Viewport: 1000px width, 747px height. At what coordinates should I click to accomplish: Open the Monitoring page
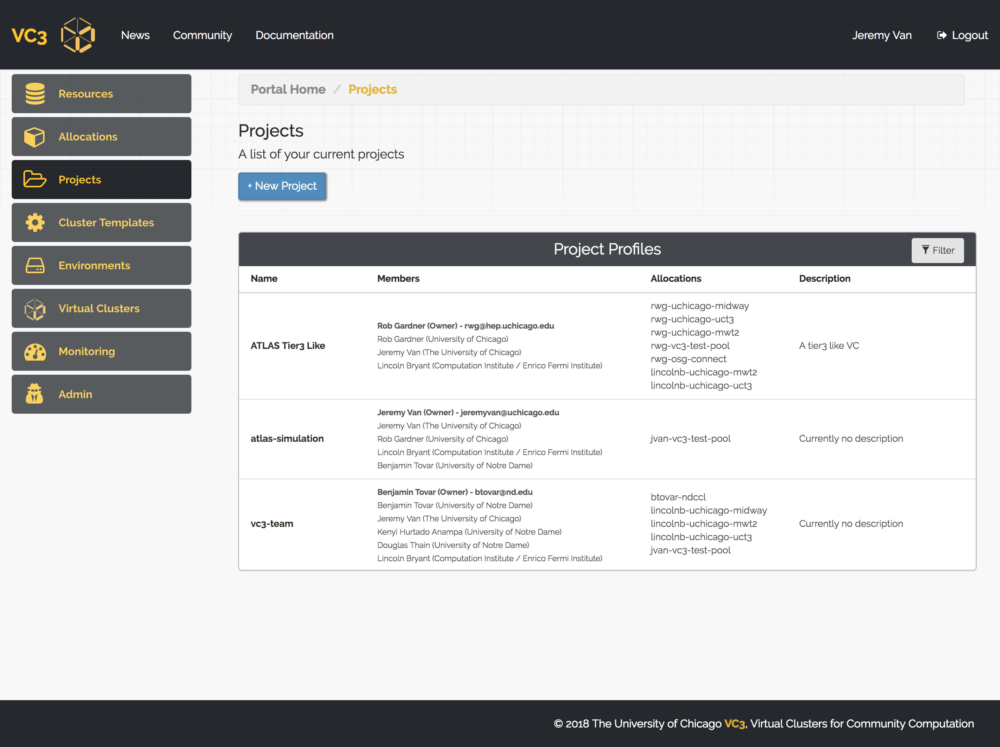click(x=101, y=351)
